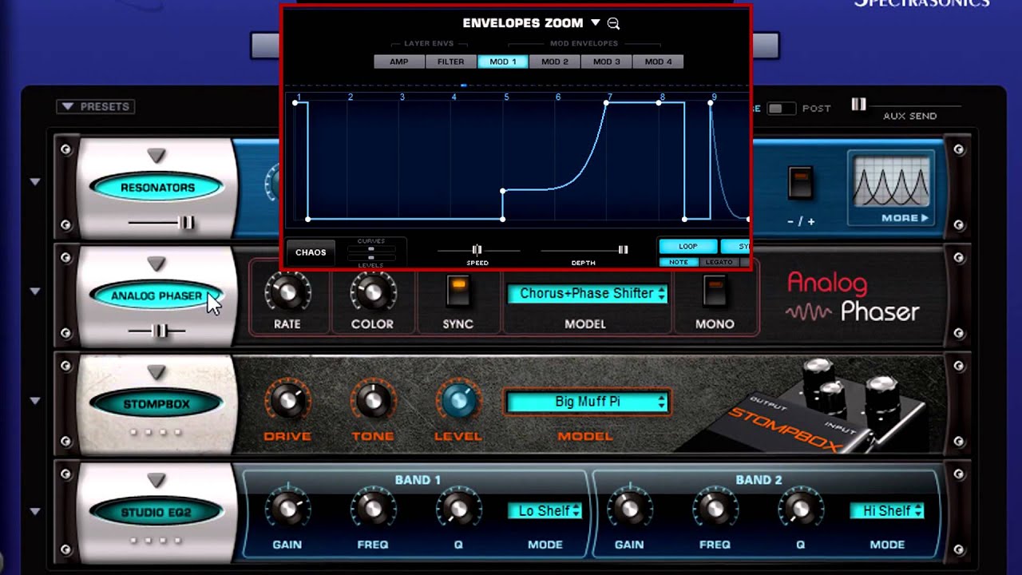Open the Lo Shelf mode dropdown

click(545, 511)
